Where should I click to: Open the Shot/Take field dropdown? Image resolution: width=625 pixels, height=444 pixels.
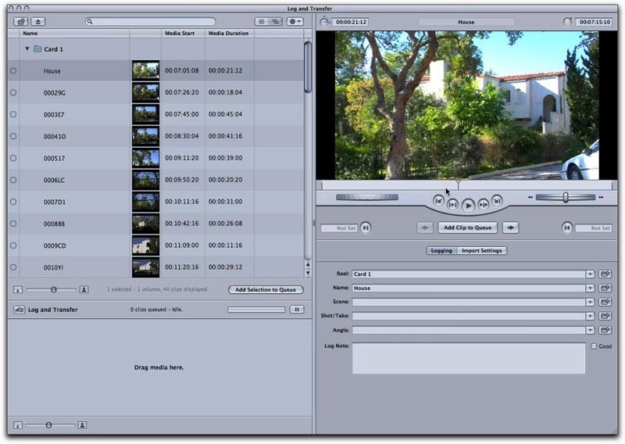click(590, 316)
